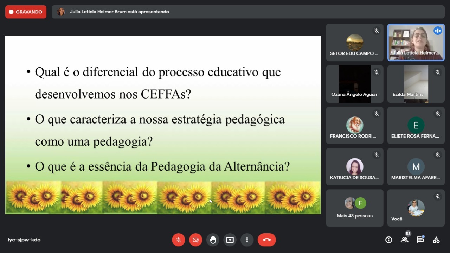
Task: Leave the call with the red hang-up button
Action: (267, 240)
